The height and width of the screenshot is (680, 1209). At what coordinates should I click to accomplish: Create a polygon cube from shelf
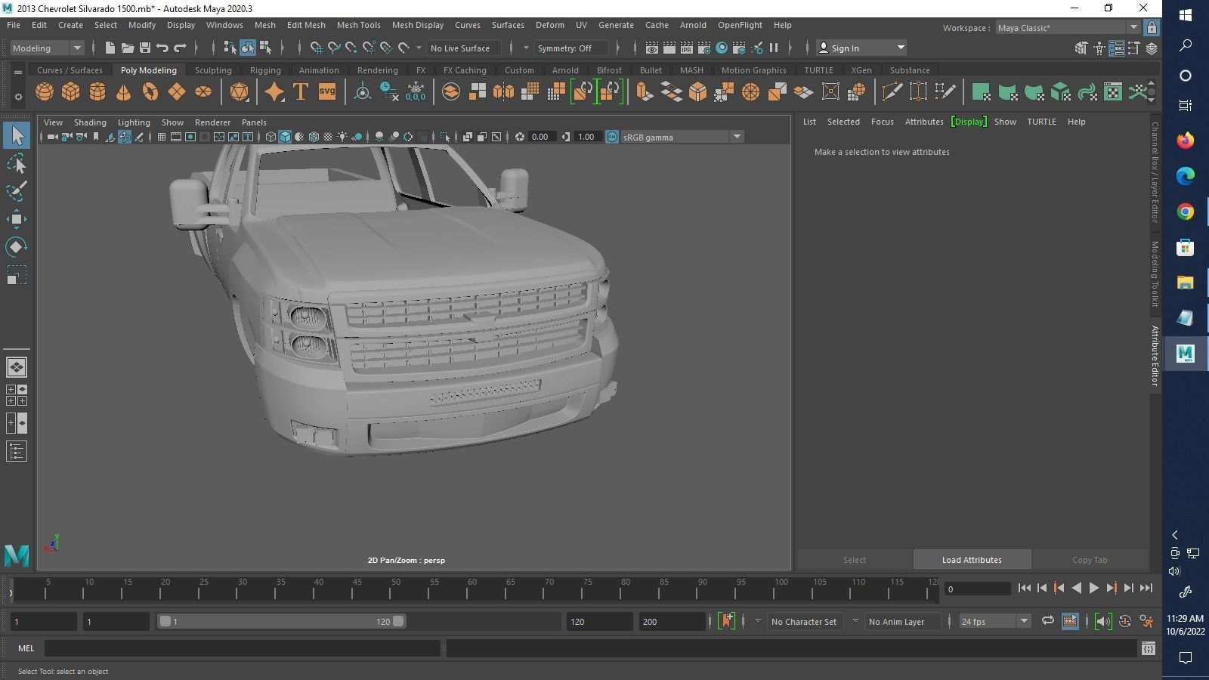[x=71, y=92]
